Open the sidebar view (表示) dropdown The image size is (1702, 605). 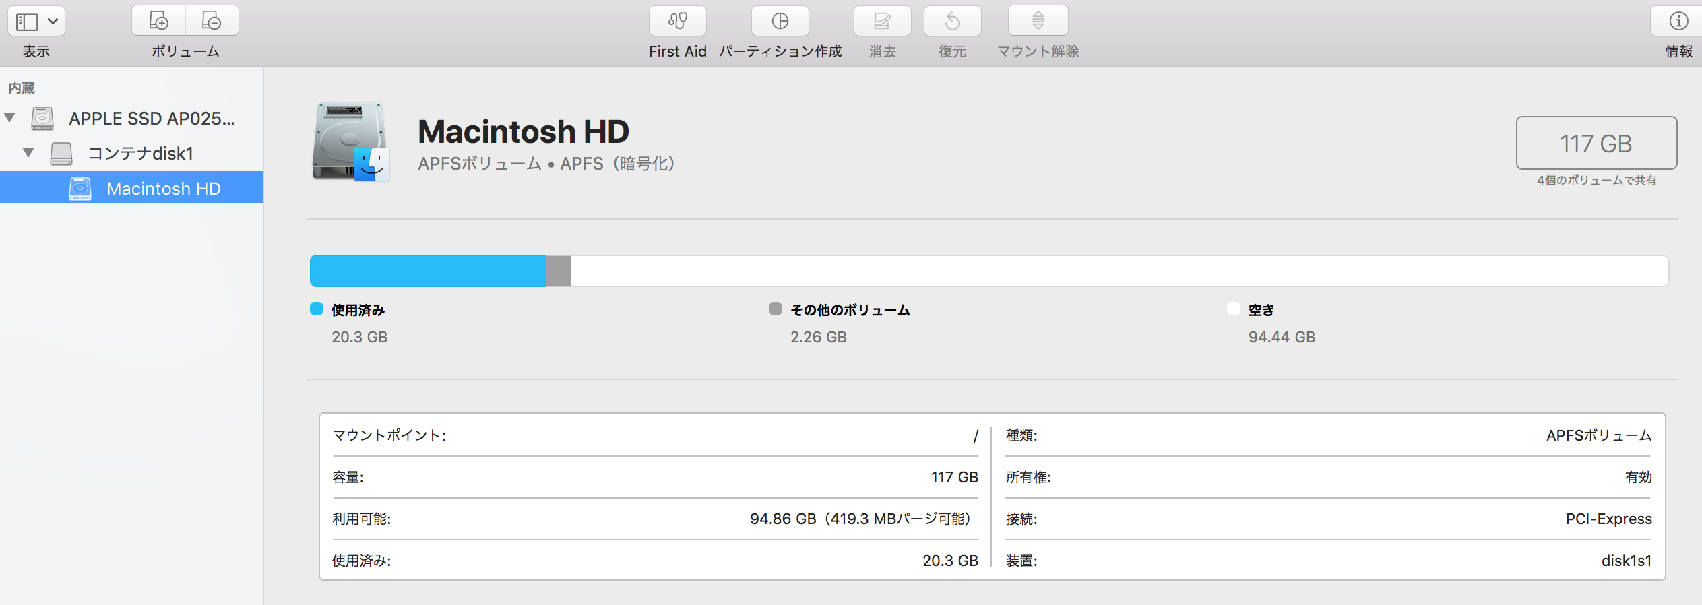pyautogui.click(x=36, y=22)
